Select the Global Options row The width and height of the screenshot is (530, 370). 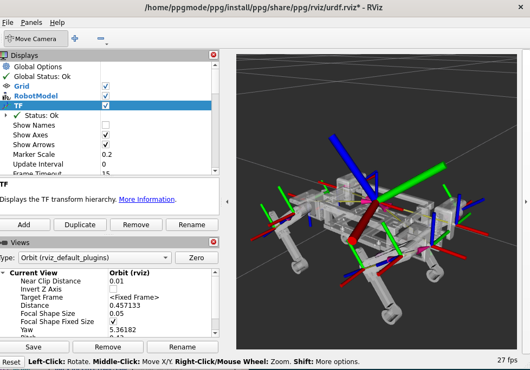(106, 67)
